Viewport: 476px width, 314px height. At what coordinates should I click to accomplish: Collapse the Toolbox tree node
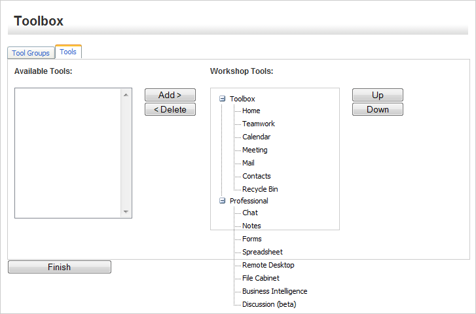click(x=222, y=99)
